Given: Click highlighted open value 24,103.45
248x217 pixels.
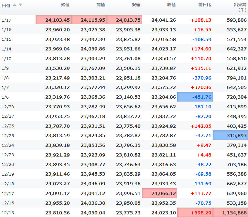Looking at the screenshot, I should (58, 20).
